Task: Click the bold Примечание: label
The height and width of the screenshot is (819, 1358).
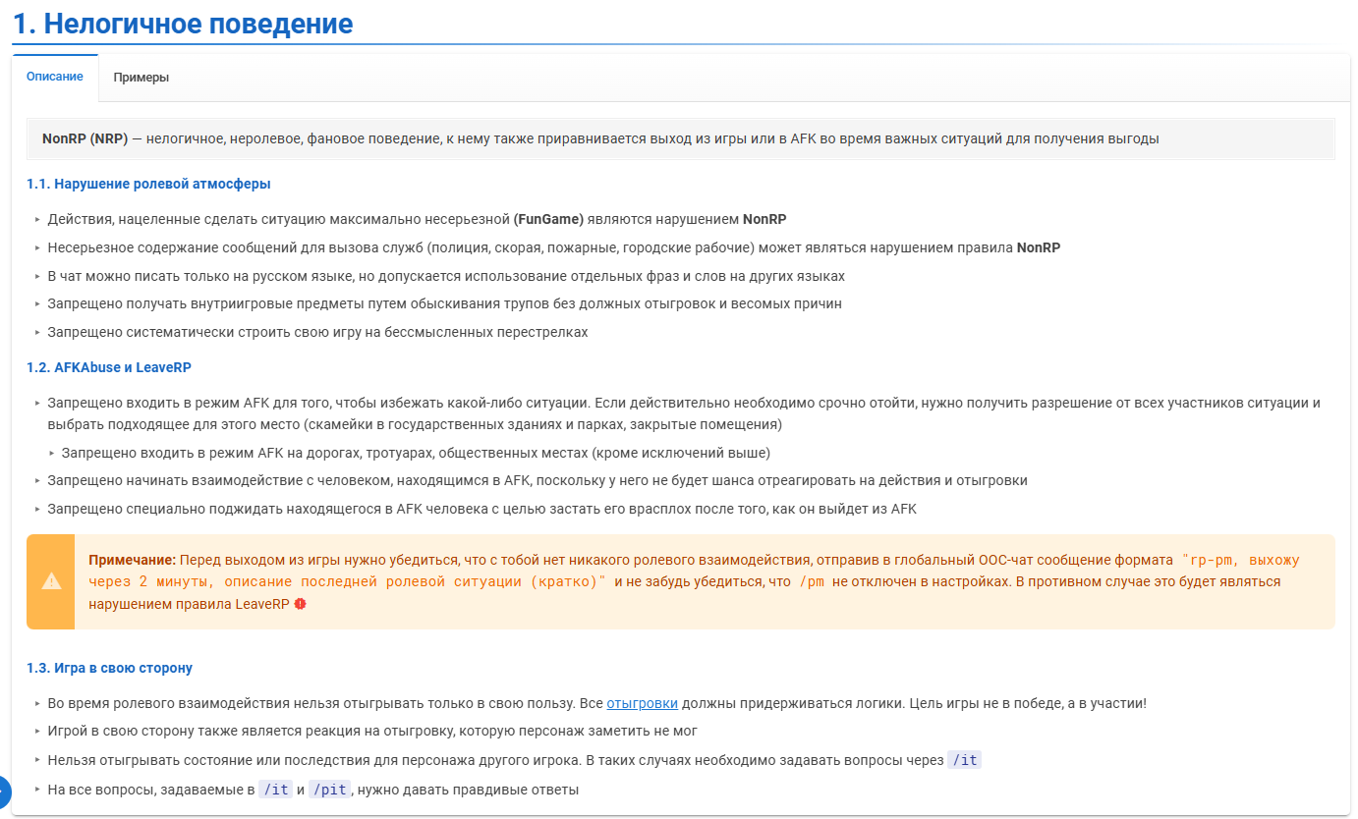Action: [x=132, y=560]
